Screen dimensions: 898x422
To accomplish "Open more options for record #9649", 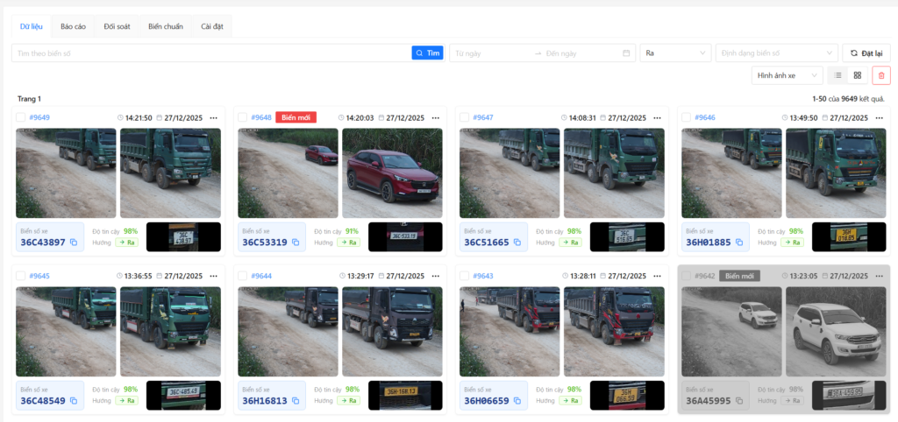I will click(214, 118).
